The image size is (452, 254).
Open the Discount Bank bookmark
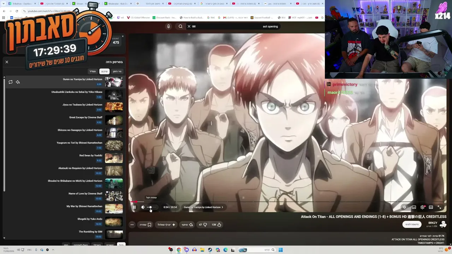tap(164, 18)
